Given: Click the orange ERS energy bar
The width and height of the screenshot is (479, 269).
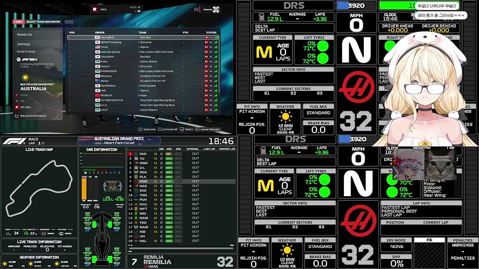Looking at the screenshot, I should [84, 189].
